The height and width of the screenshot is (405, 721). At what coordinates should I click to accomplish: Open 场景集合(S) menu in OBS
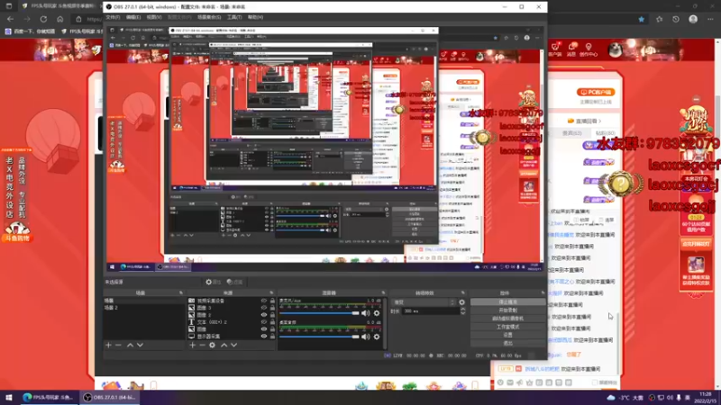point(209,17)
